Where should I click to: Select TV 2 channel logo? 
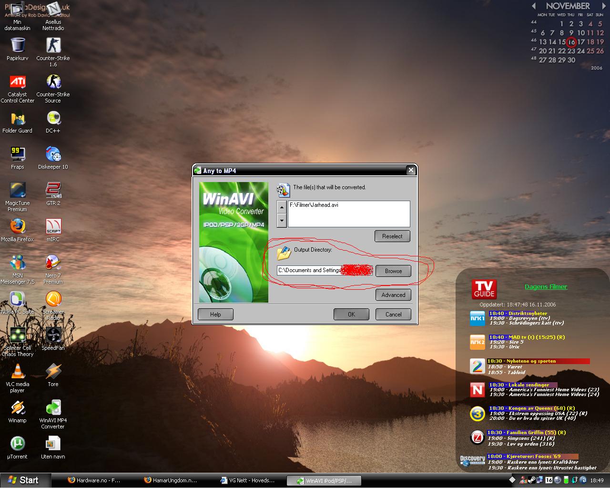[x=478, y=366]
